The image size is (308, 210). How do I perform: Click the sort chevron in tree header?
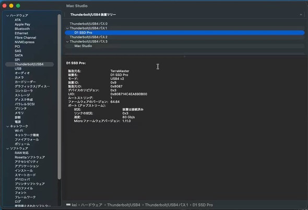click(301, 15)
